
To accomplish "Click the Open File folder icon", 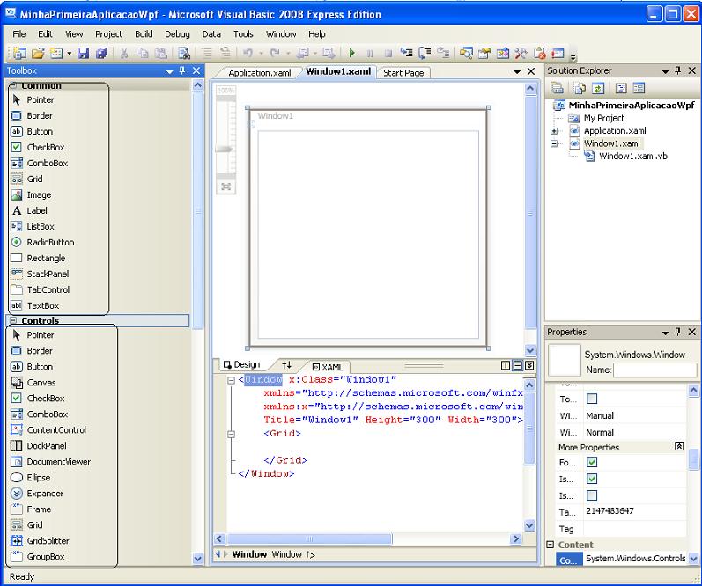I will [38, 53].
